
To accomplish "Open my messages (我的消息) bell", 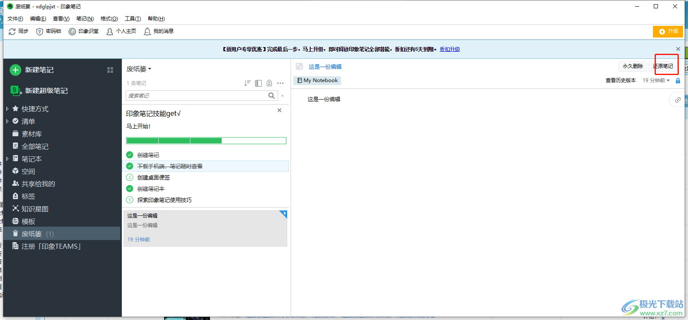I will 147,32.
